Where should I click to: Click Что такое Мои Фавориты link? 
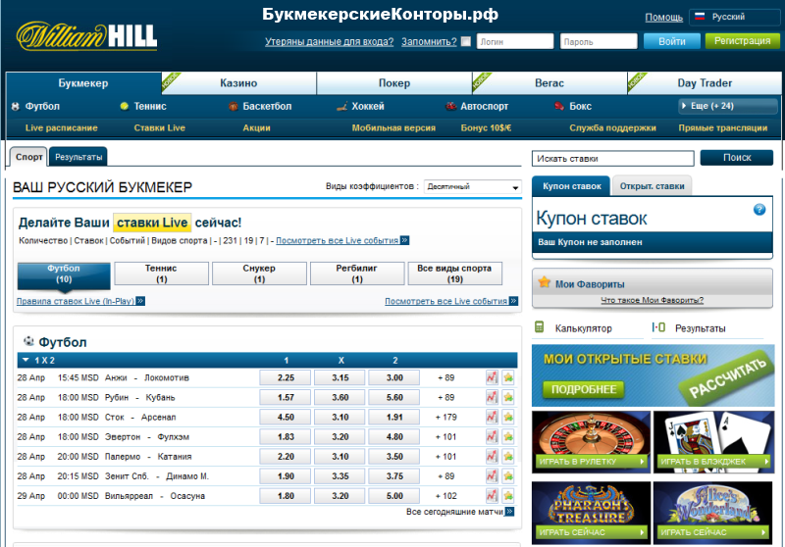(x=652, y=300)
